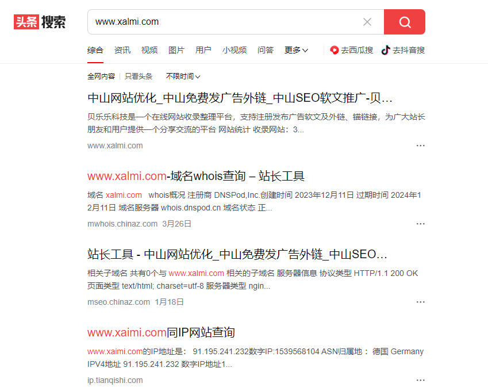Image resolution: width=488 pixels, height=387 pixels.
Task: Open result 中山网站优化_中山免费发广告外链
Action: [240, 98]
